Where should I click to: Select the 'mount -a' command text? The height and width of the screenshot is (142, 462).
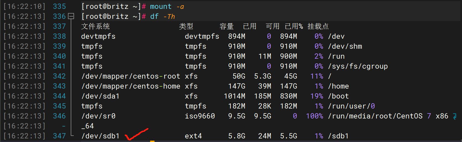click(167, 6)
